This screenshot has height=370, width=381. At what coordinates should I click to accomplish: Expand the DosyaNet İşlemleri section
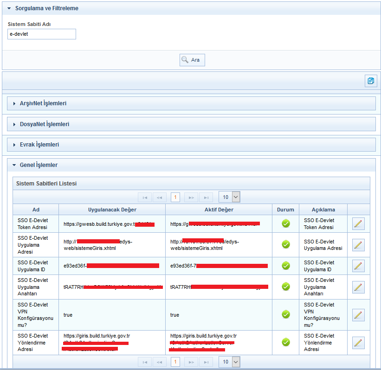point(44,124)
